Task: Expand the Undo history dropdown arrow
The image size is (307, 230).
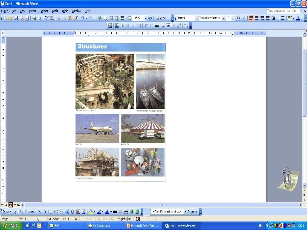Action: [86, 18]
